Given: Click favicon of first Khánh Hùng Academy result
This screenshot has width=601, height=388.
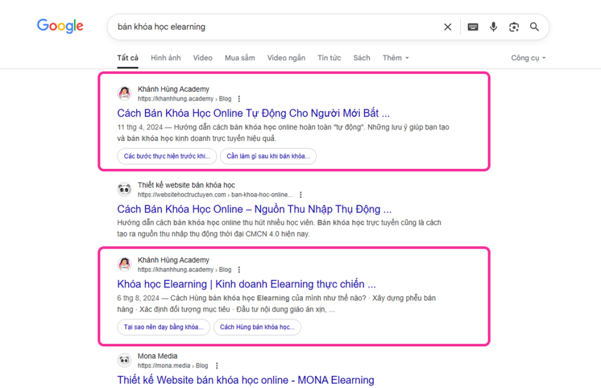Looking at the screenshot, I should pos(124,93).
